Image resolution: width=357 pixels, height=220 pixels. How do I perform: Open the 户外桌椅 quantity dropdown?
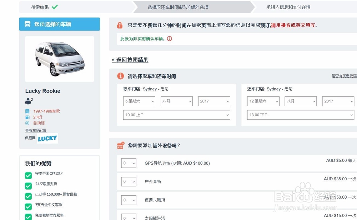point(129,181)
